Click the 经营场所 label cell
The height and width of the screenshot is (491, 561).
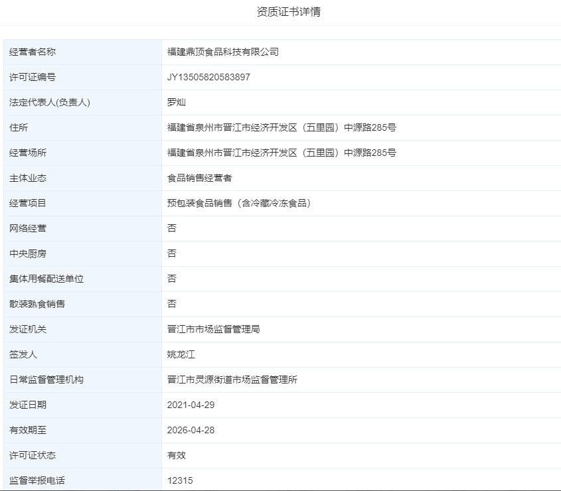82,153
